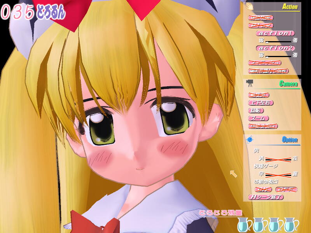Viewport: 311px width, 233px height.
Task: Click the 終了 end button in Option panel
Action: pos(266,197)
